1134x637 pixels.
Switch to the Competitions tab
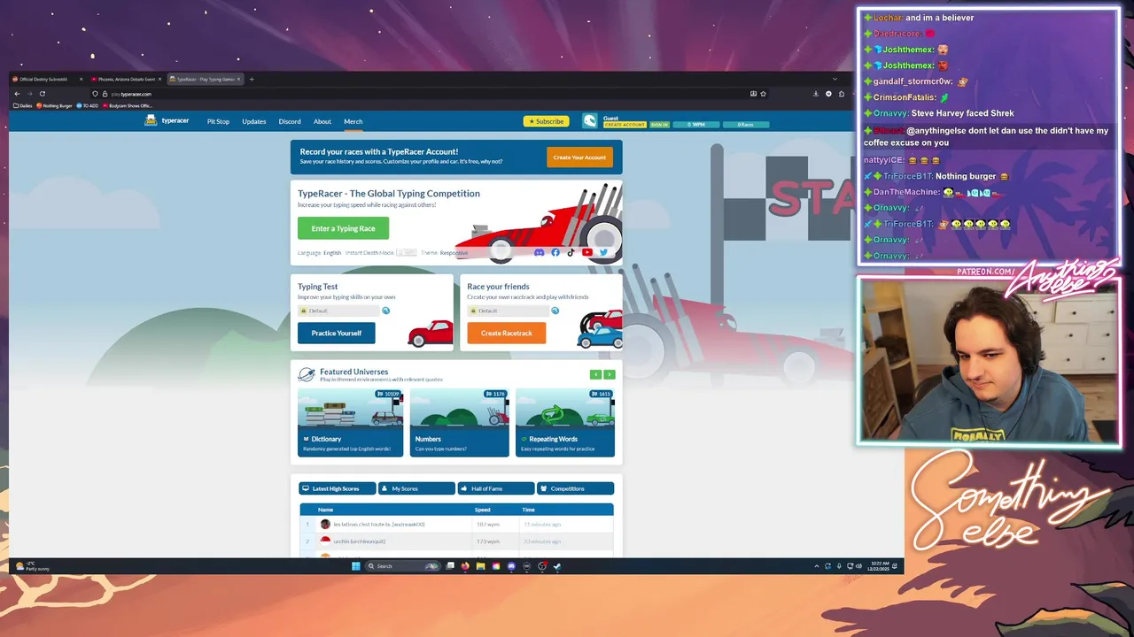(x=575, y=488)
